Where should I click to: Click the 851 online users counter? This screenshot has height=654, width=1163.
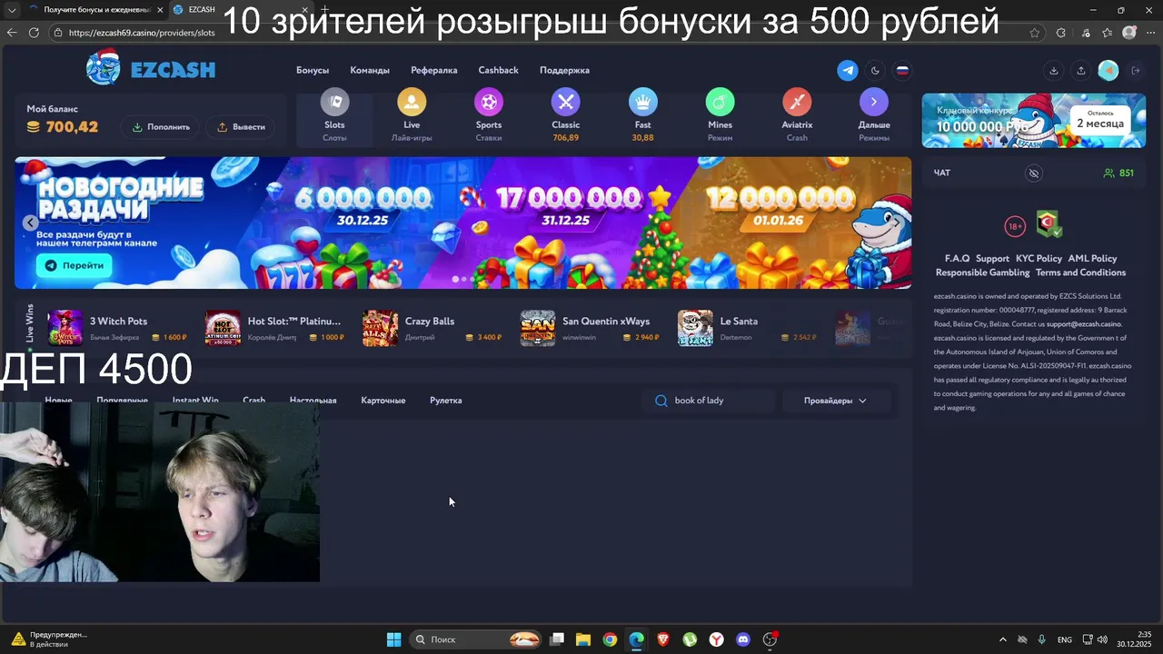(x=1118, y=173)
